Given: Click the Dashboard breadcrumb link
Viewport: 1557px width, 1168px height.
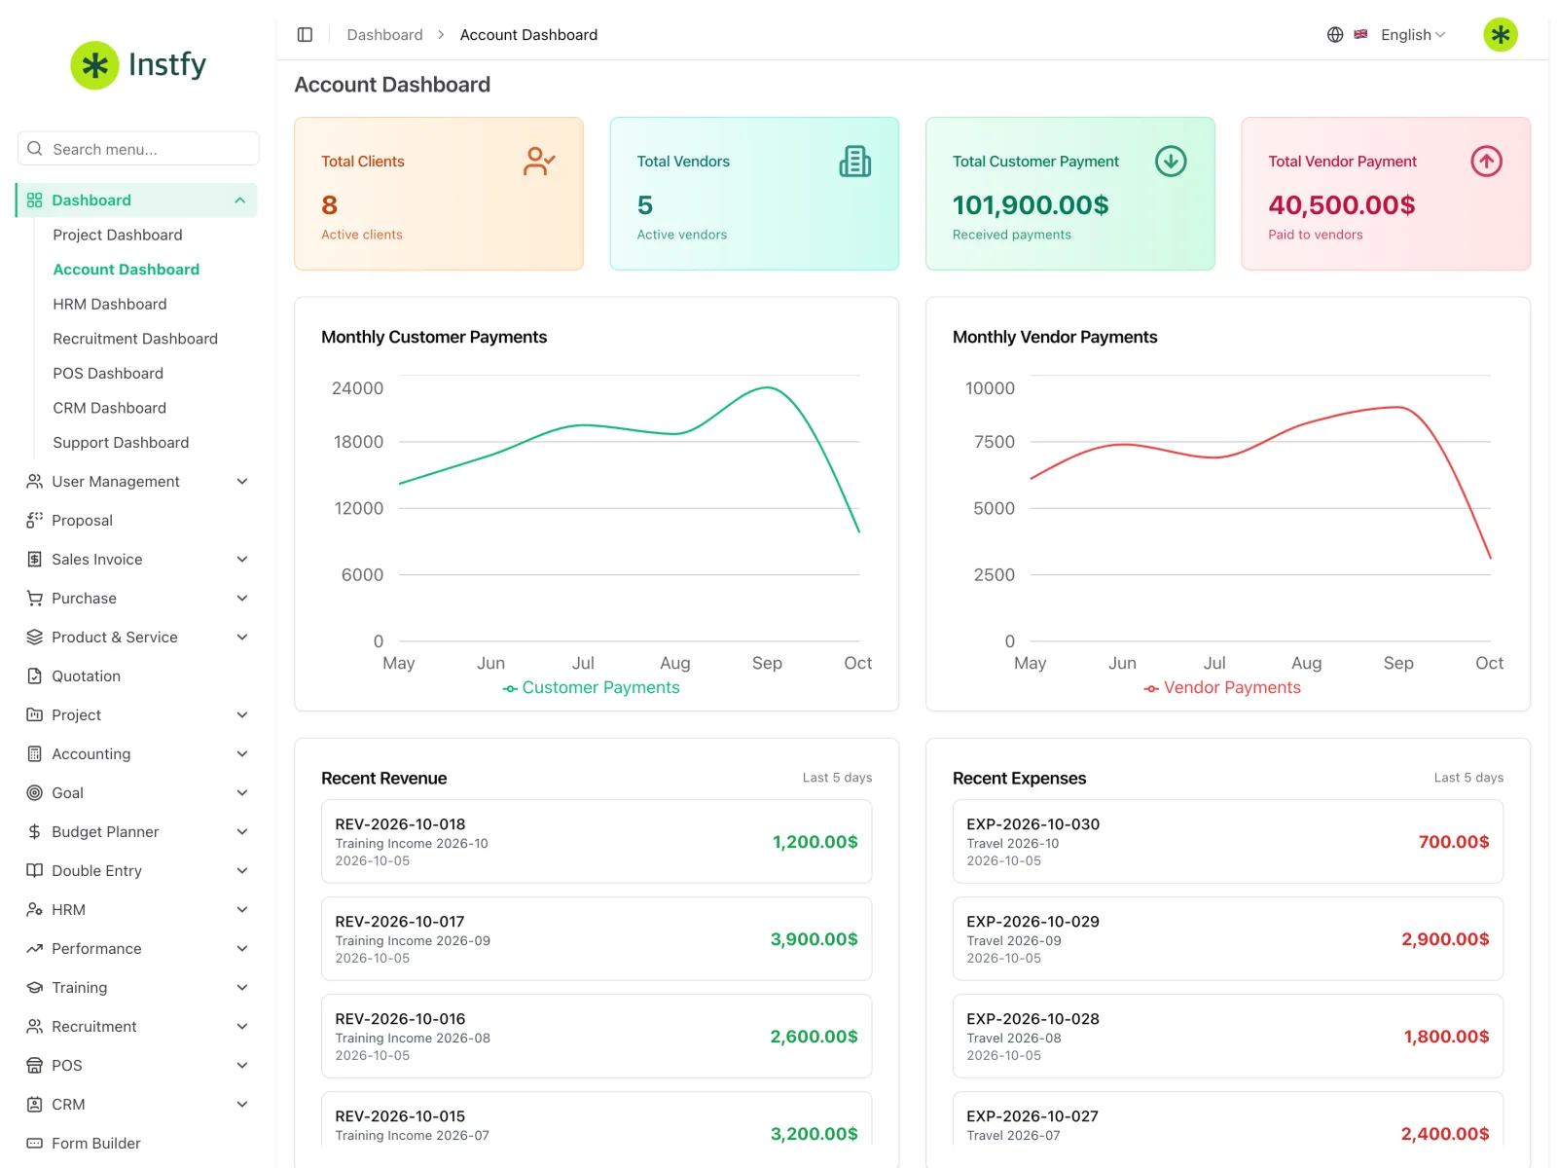Looking at the screenshot, I should tap(384, 35).
